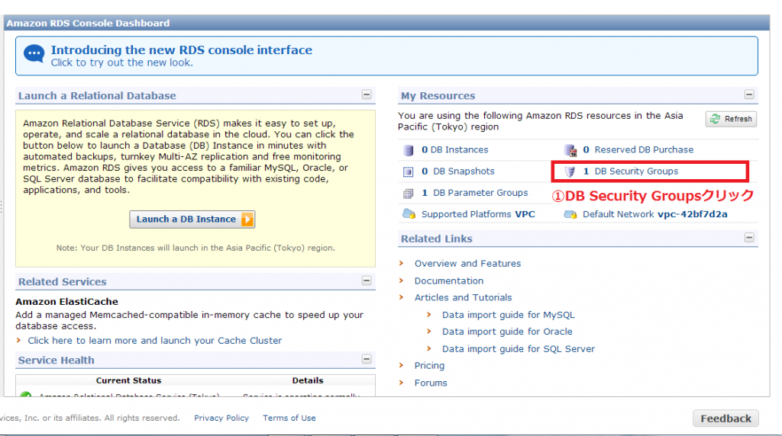
Task: Open the Documentation link
Action: (x=449, y=281)
